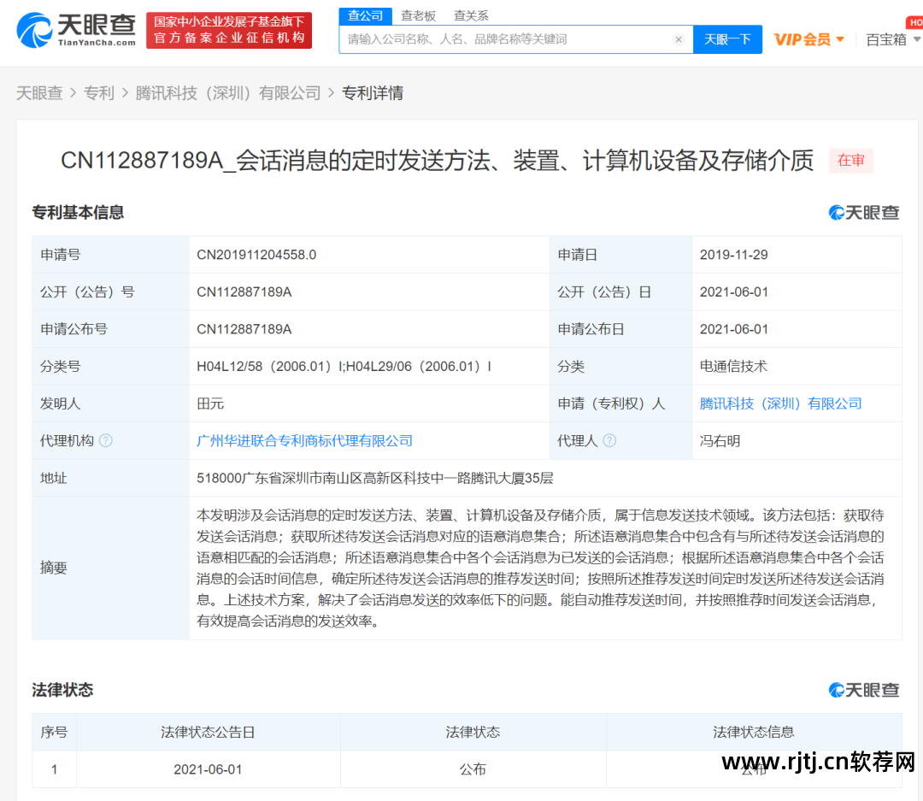This screenshot has height=801, width=923.
Task: Open agency link 广州华进联合专利商标代理有限公司
Action: pyautogui.click(x=304, y=440)
